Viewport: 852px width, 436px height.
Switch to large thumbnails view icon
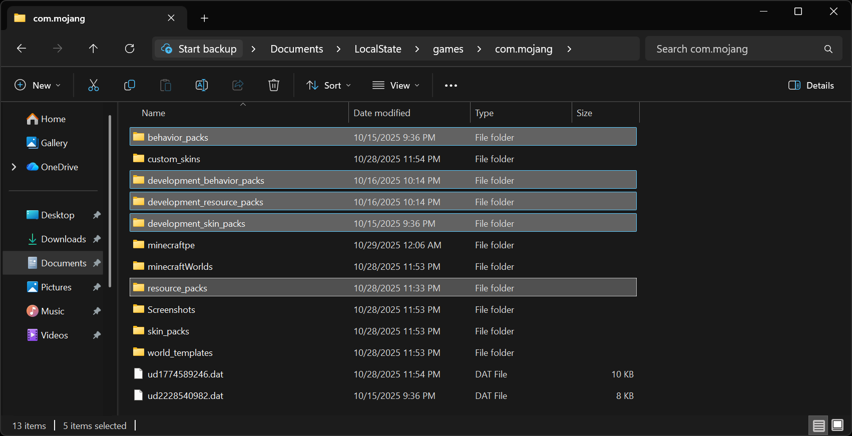[837, 425]
